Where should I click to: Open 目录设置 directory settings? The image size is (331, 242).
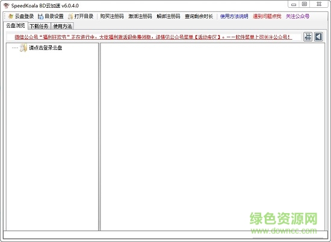[x=51, y=16]
